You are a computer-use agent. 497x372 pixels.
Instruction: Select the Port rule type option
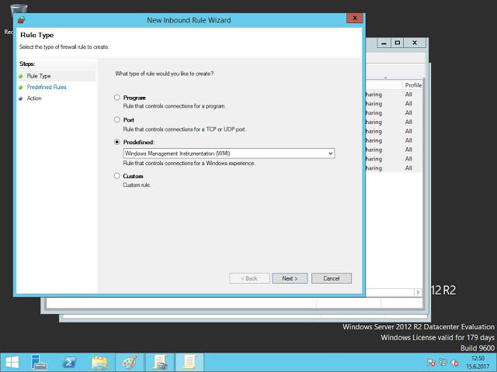[117, 120]
